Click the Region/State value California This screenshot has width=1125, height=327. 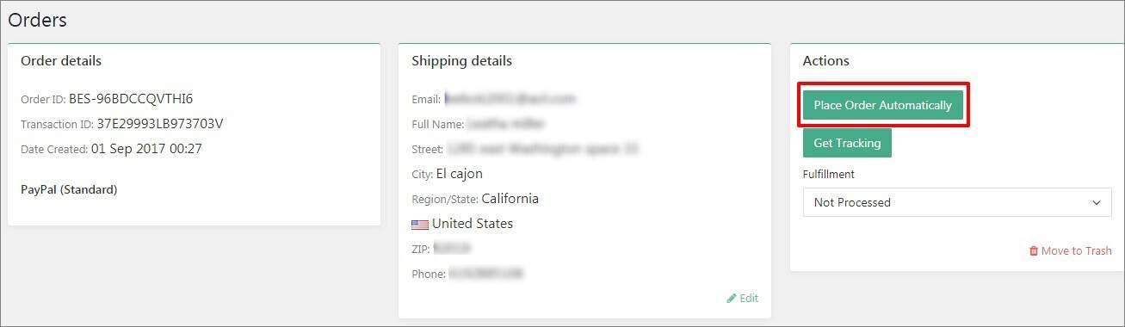tap(510, 199)
